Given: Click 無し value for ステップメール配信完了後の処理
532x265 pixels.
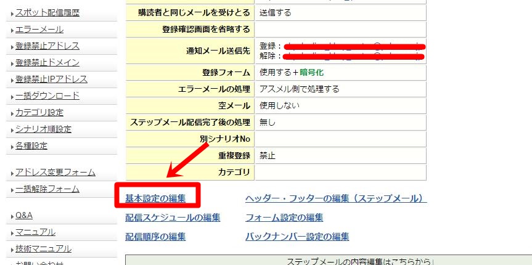Looking at the screenshot, I should (x=268, y=123).
